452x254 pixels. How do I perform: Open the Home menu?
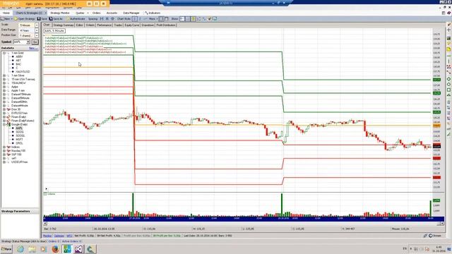[6, 13]
